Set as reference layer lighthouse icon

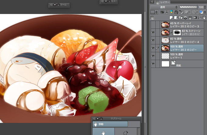point(167,12)
